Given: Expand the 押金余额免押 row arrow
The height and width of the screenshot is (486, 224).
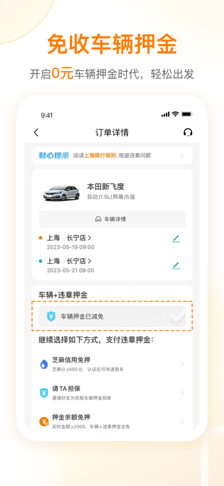Looking at the screenshot, I should pos(182,421).
